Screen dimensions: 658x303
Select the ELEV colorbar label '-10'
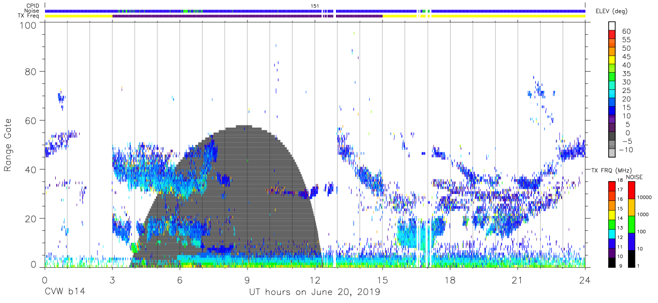(x=626, y=150)
